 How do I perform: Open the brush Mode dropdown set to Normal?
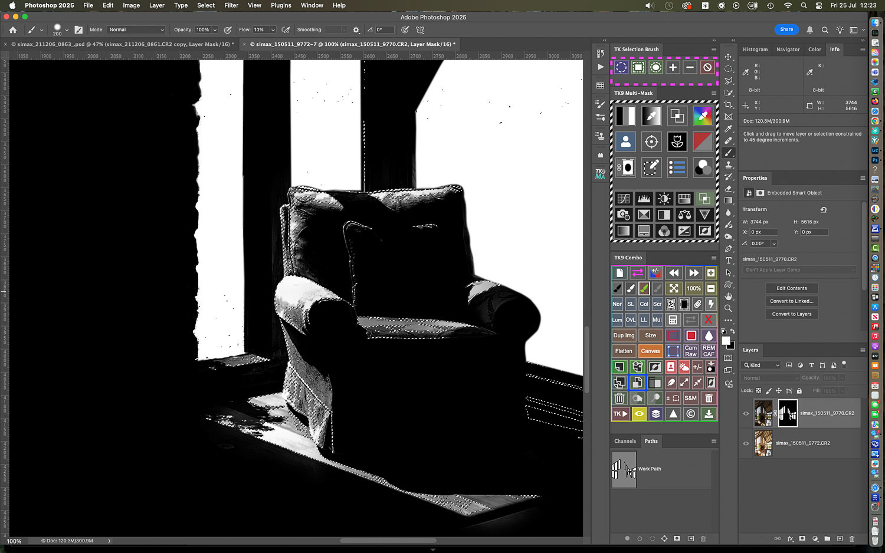pos(136,29)
